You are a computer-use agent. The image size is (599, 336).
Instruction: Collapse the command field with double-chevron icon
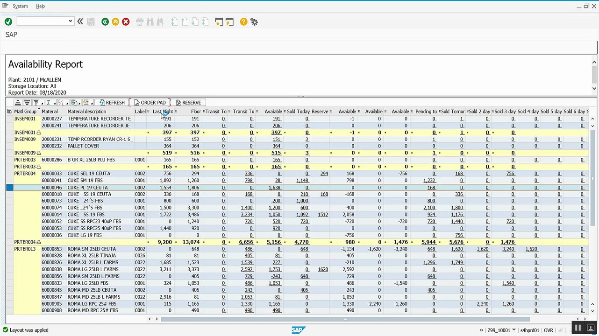(x=80, y=21)
